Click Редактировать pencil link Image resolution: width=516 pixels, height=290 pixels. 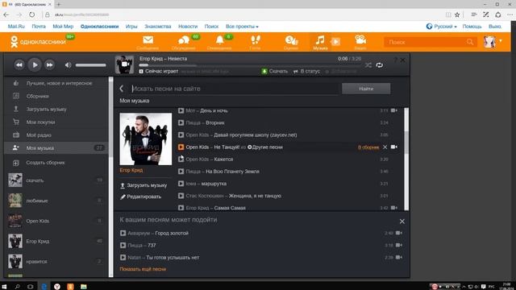[140, 197]
